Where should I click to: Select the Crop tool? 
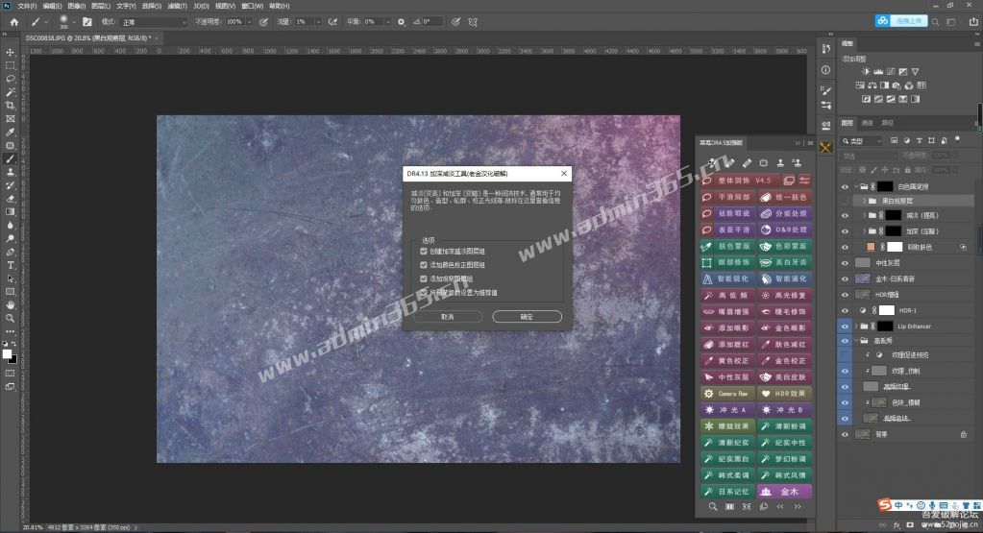tap(10, 106)
